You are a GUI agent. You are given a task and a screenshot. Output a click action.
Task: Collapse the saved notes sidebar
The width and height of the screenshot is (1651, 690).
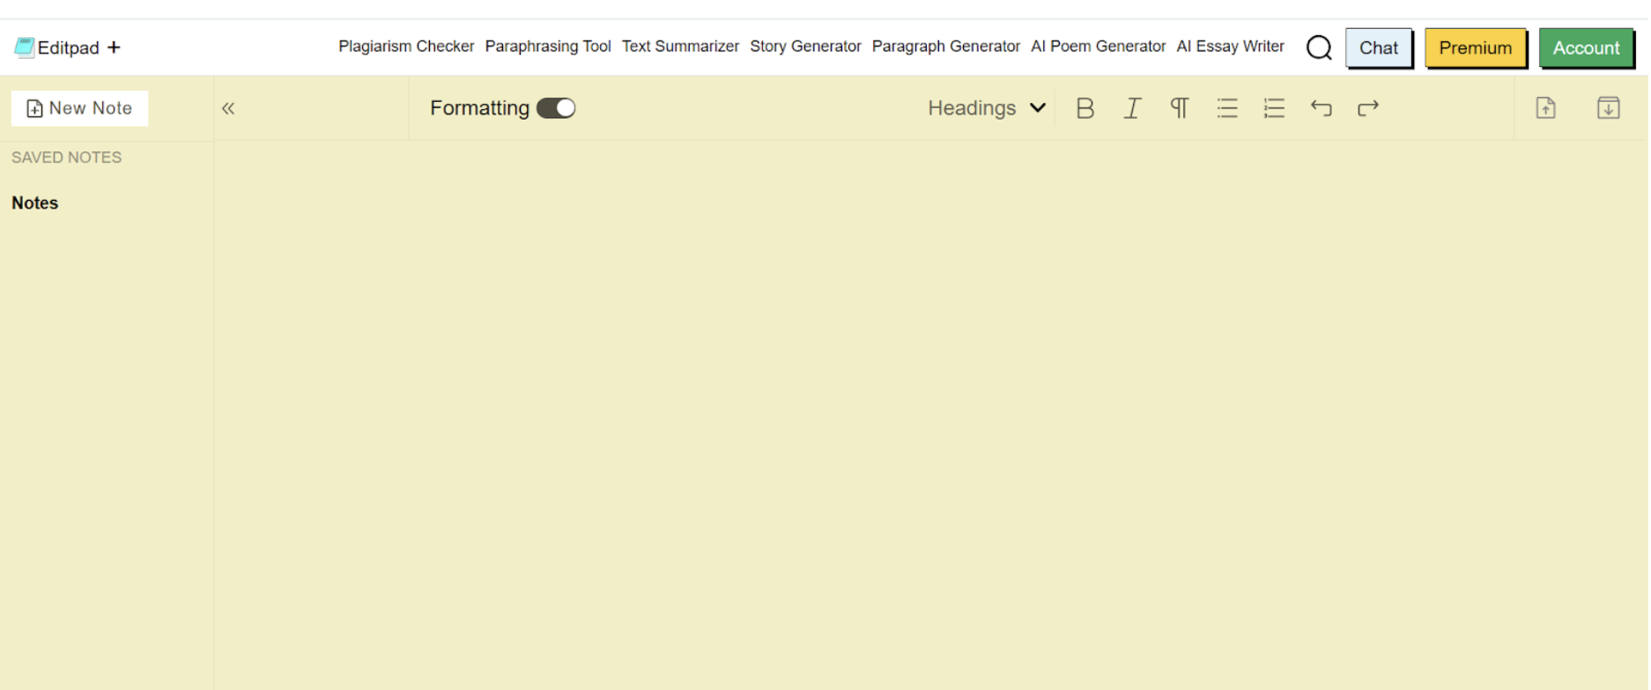(228, 108)
